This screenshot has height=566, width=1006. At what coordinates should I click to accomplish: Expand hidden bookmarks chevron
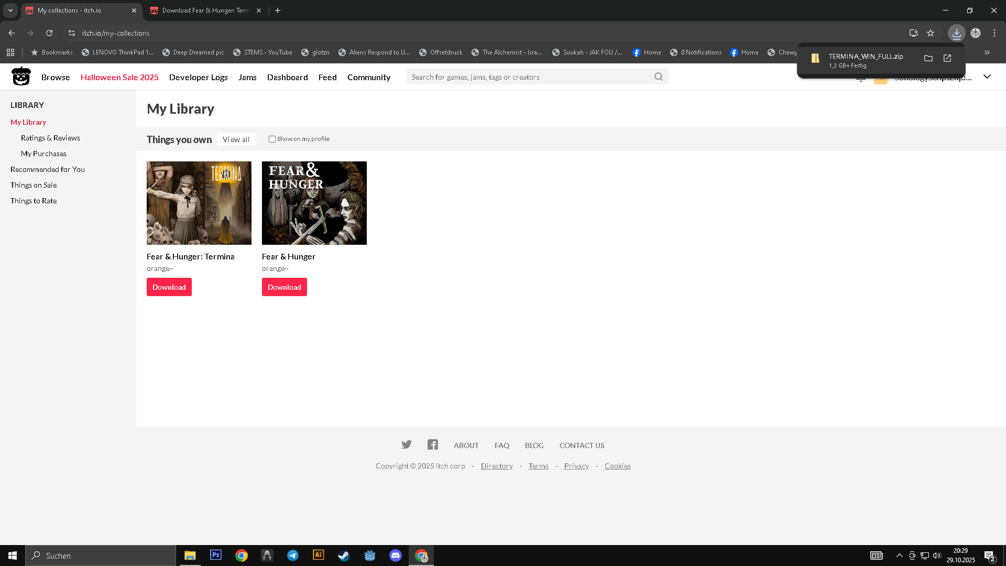click(x=987, y=52)
